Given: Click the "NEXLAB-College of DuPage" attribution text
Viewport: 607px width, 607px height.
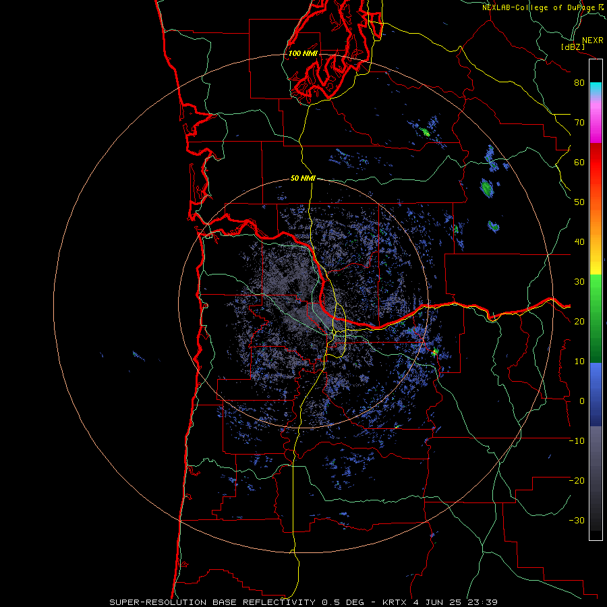Looking at the screenshot, I should [x=538, y=7].
